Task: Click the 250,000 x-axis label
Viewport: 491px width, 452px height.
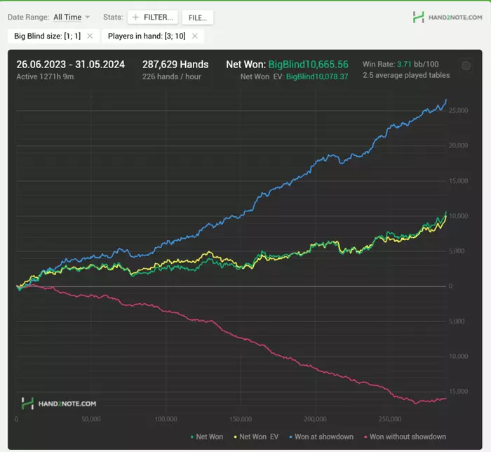Action: tap(390, 419)
